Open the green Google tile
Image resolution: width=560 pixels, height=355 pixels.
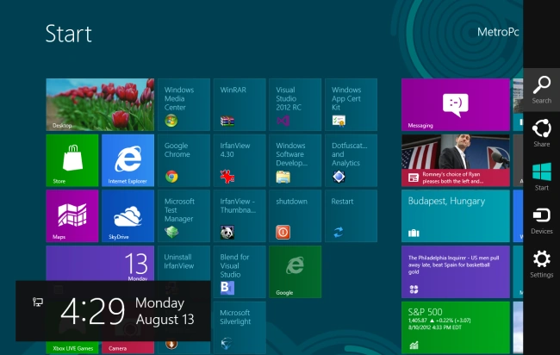296,271
